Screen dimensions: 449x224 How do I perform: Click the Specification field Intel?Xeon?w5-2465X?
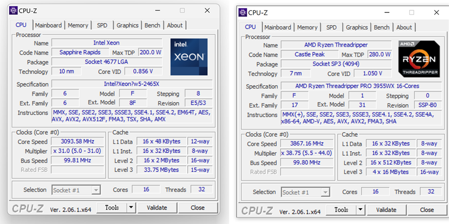pos(132,84)
